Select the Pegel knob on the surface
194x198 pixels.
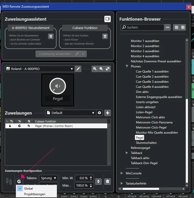[x=58, y=86]
